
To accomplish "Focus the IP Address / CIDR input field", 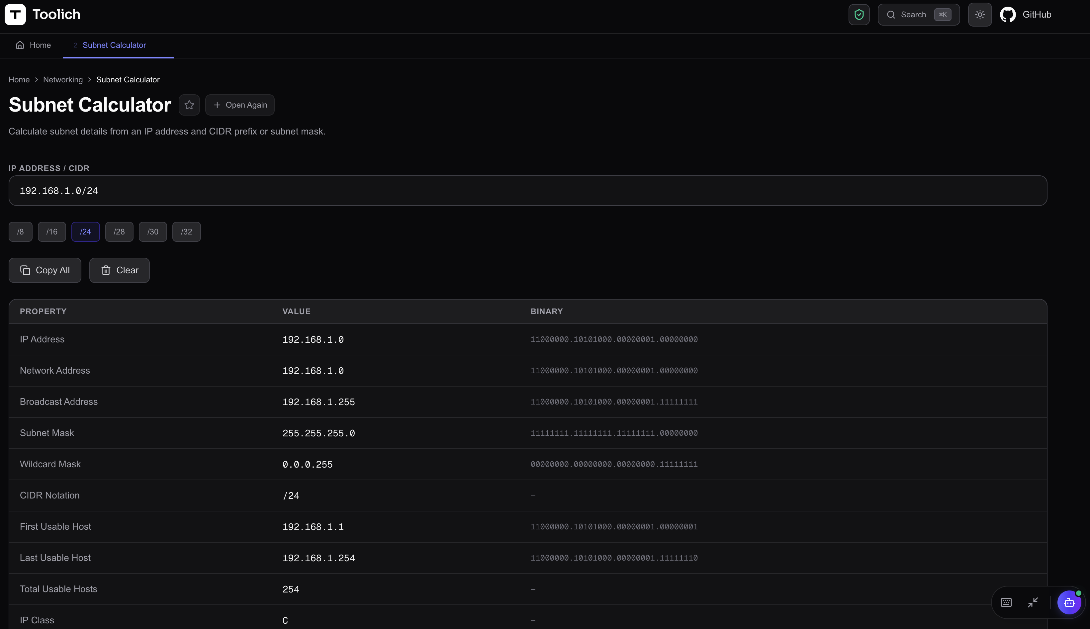I will tap(528, 191).
